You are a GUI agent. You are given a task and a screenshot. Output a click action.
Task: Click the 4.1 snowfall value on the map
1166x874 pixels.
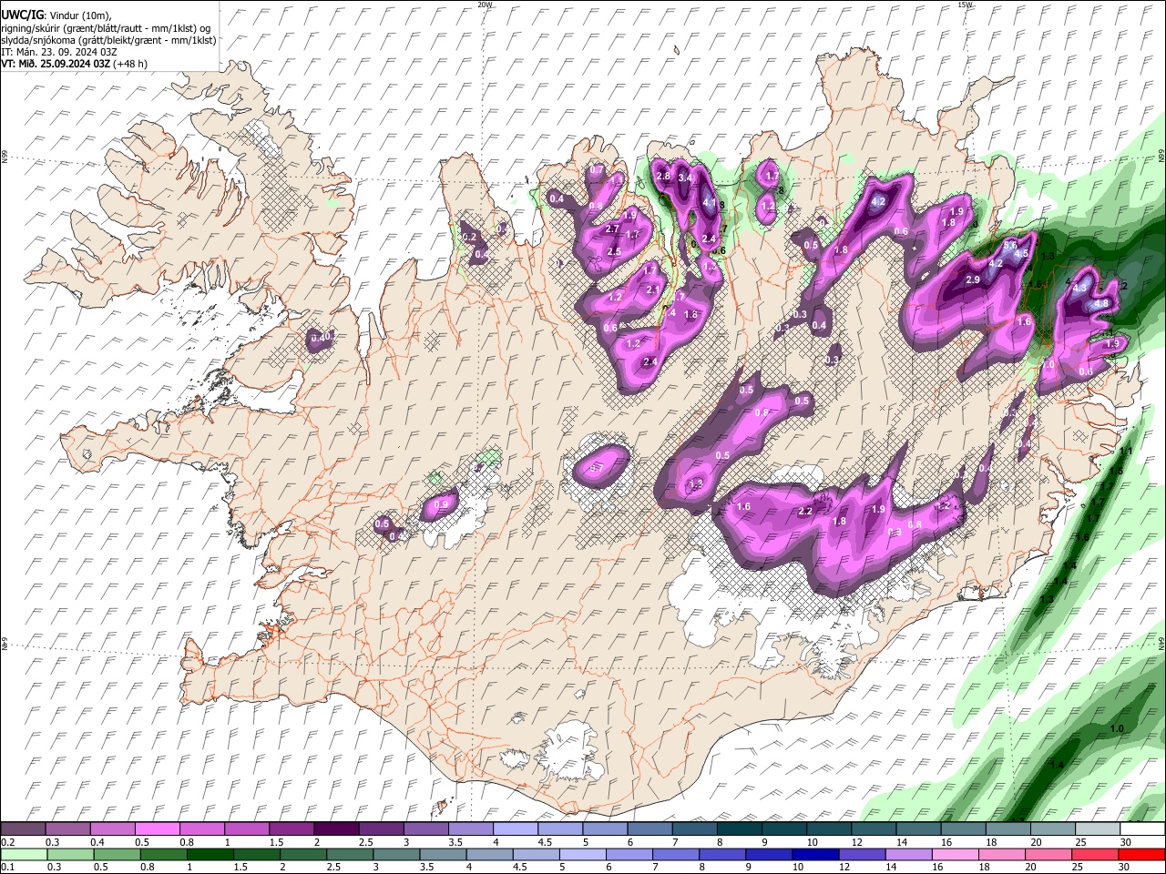(x=711, y=202)
